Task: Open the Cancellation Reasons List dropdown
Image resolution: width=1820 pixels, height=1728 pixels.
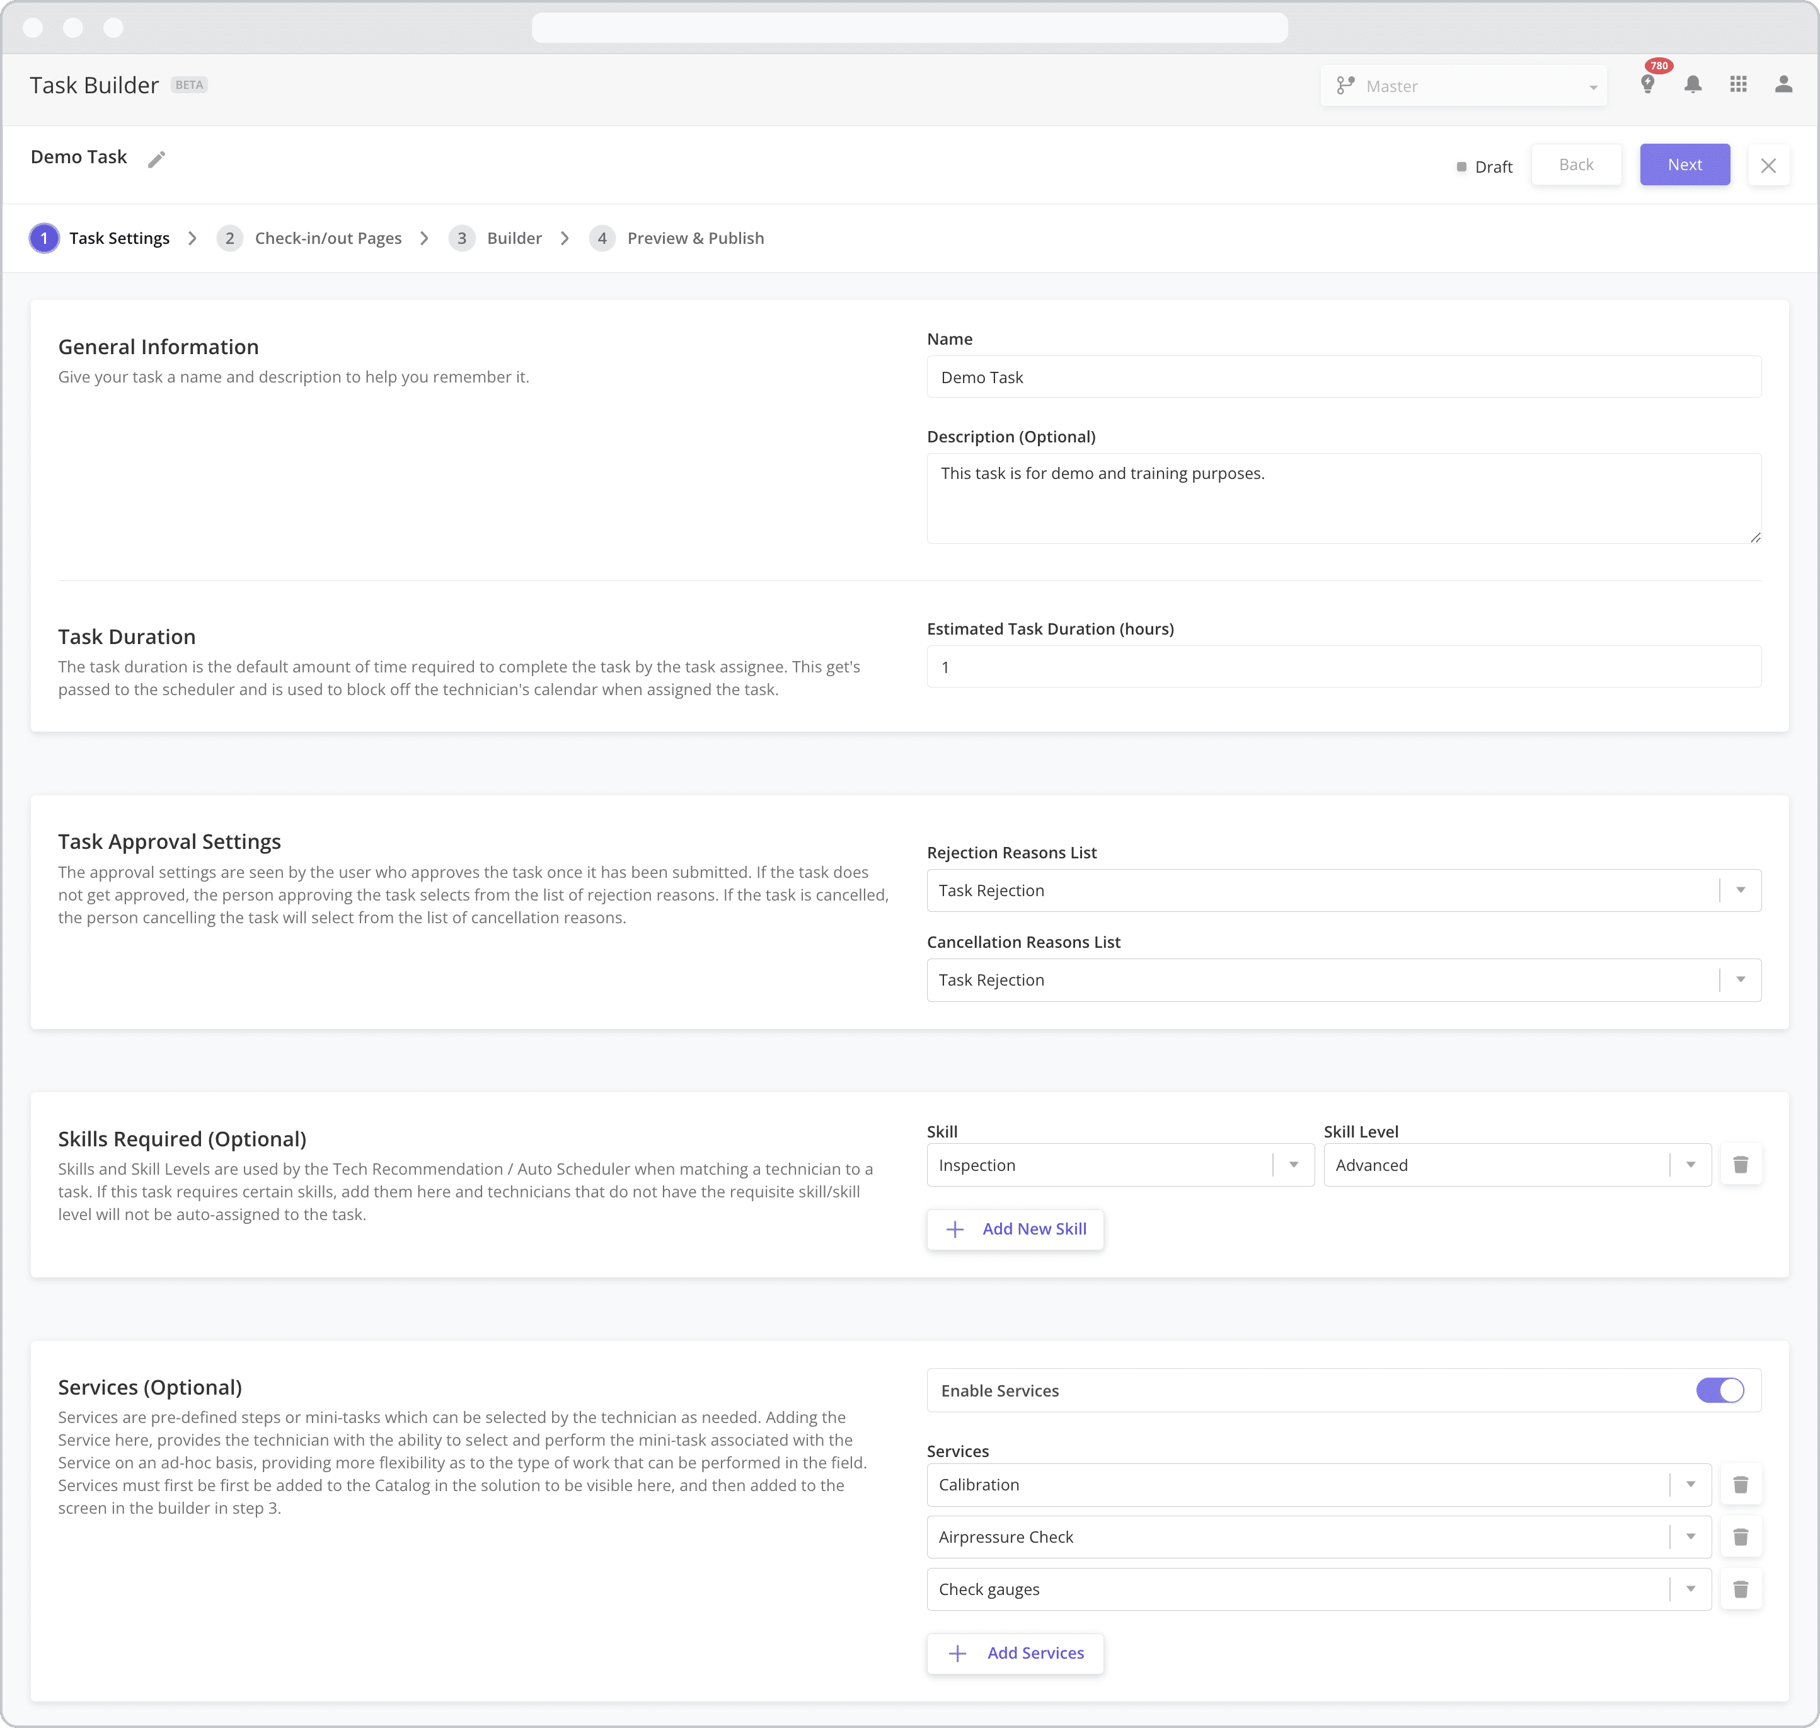Action: point(1740,979)
